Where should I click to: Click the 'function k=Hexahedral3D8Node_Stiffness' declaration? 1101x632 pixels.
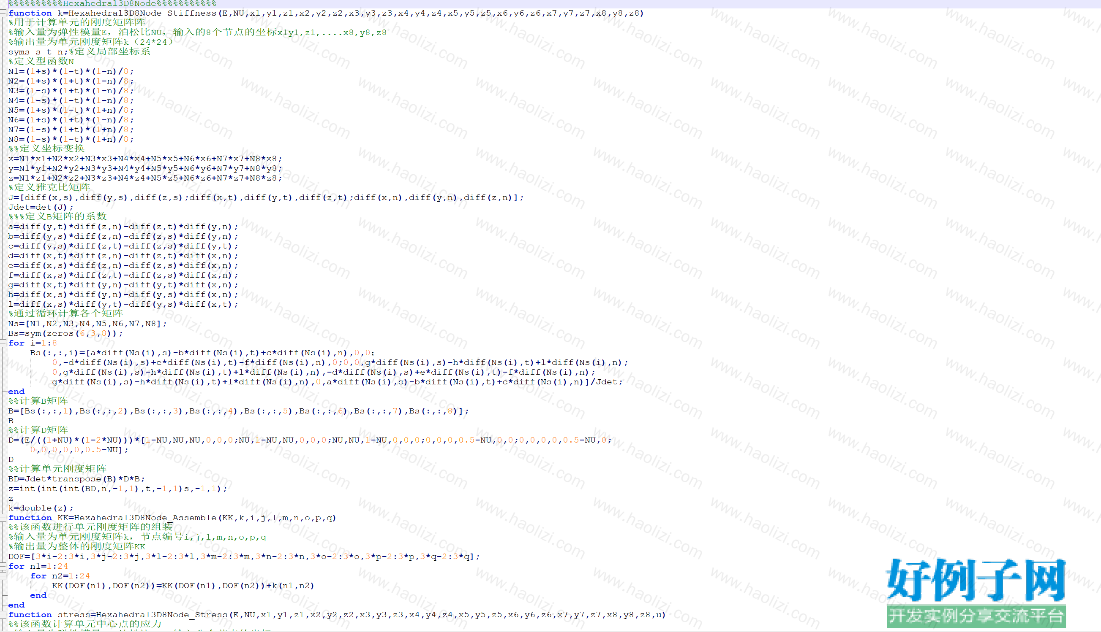(326, 14)
